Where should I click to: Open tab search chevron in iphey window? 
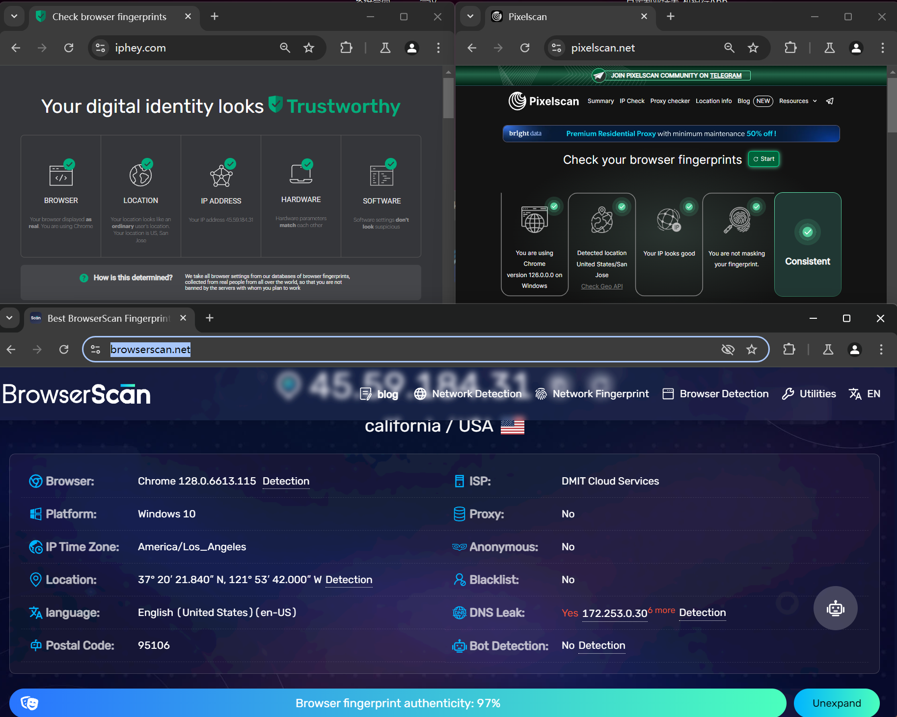pos(14,16)
